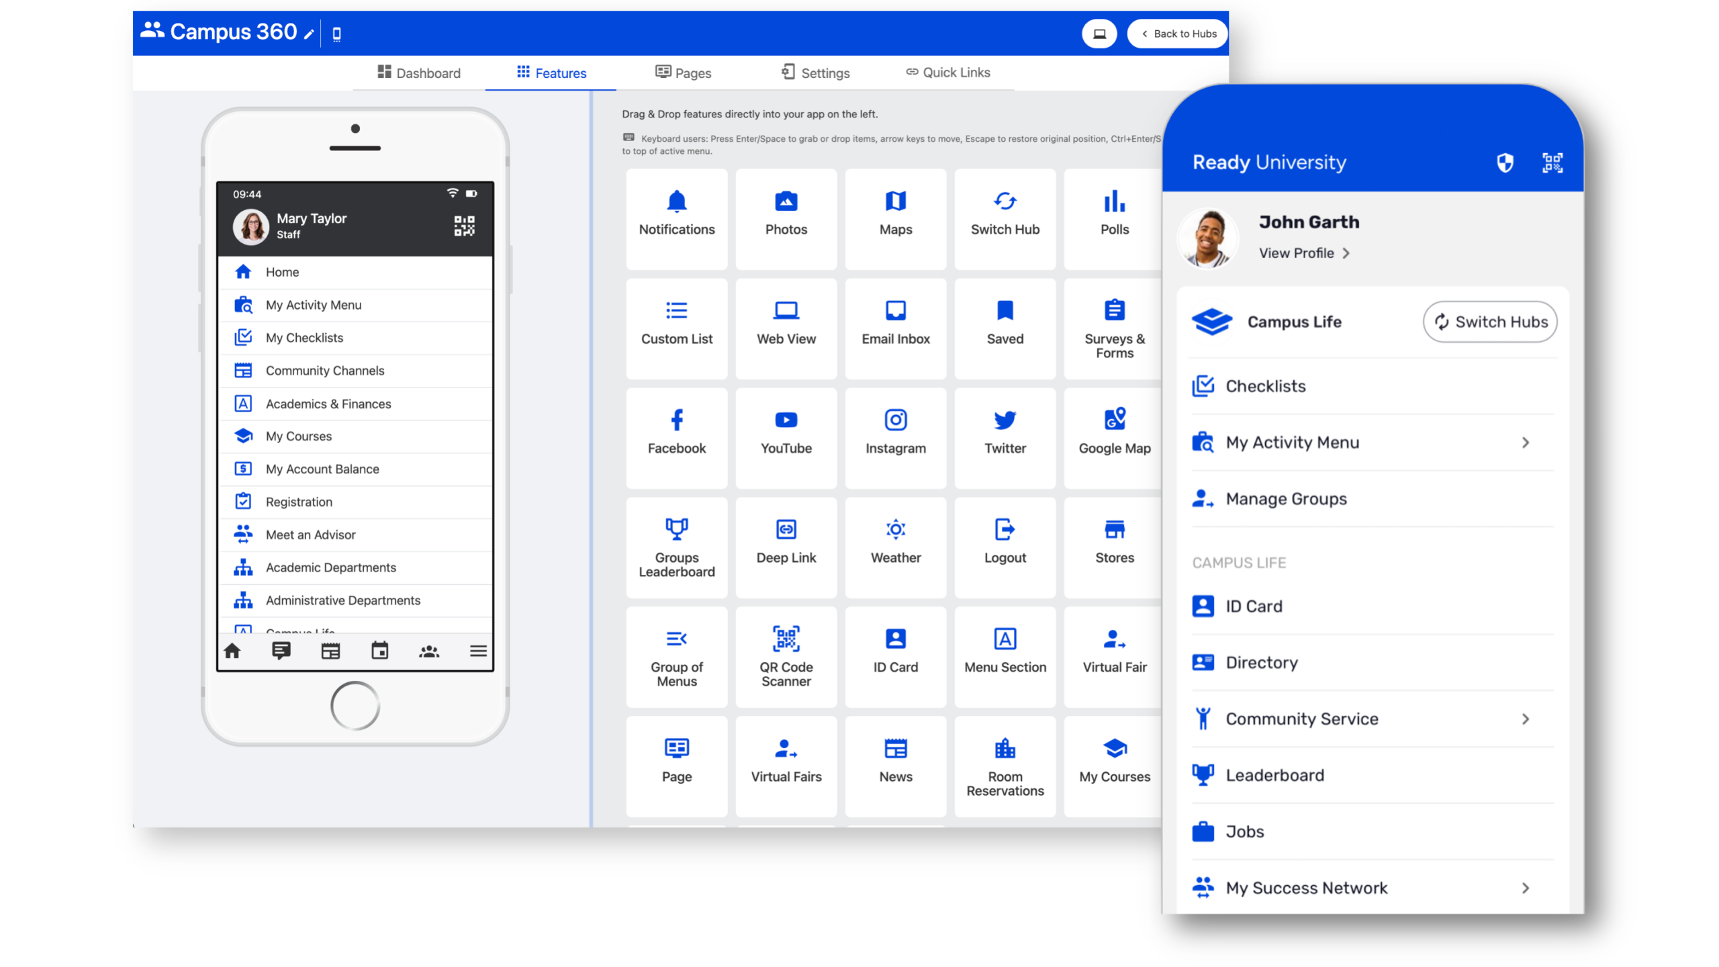Select the QR Code Scanner feature tile
The image size is (1719, 967).
pos(786,657)
